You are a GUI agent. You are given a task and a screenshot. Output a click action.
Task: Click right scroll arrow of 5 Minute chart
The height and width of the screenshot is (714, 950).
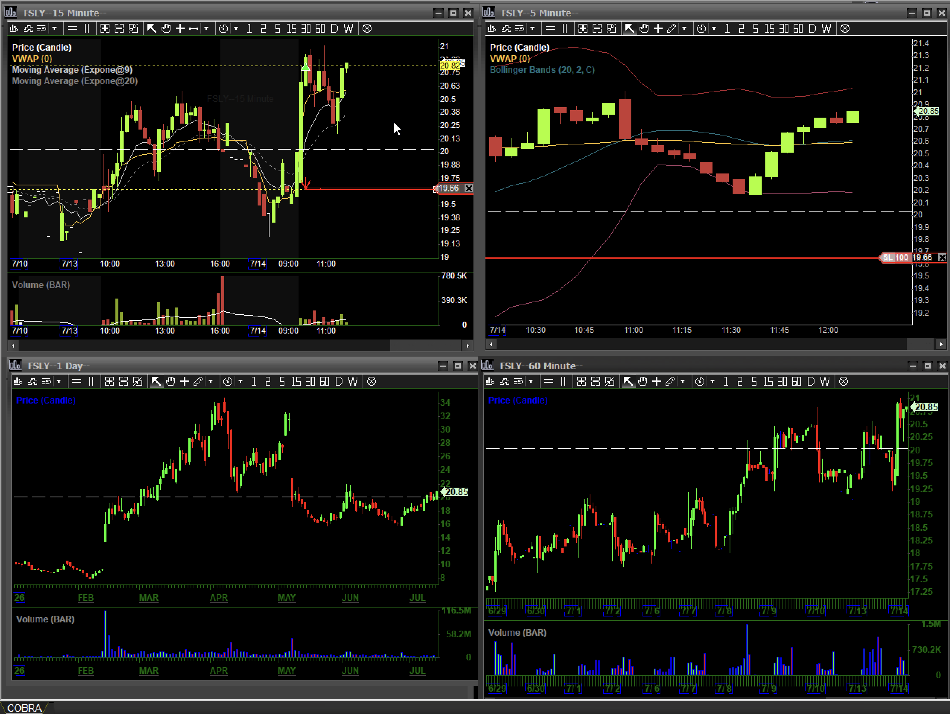point(941,344)
